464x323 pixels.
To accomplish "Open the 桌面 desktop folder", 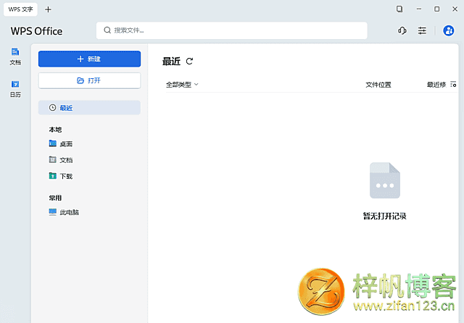I will [x=61, y=144].
